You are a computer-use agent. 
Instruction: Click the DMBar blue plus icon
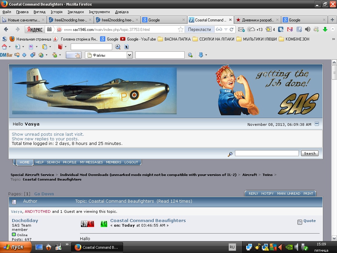pos(24,55)
